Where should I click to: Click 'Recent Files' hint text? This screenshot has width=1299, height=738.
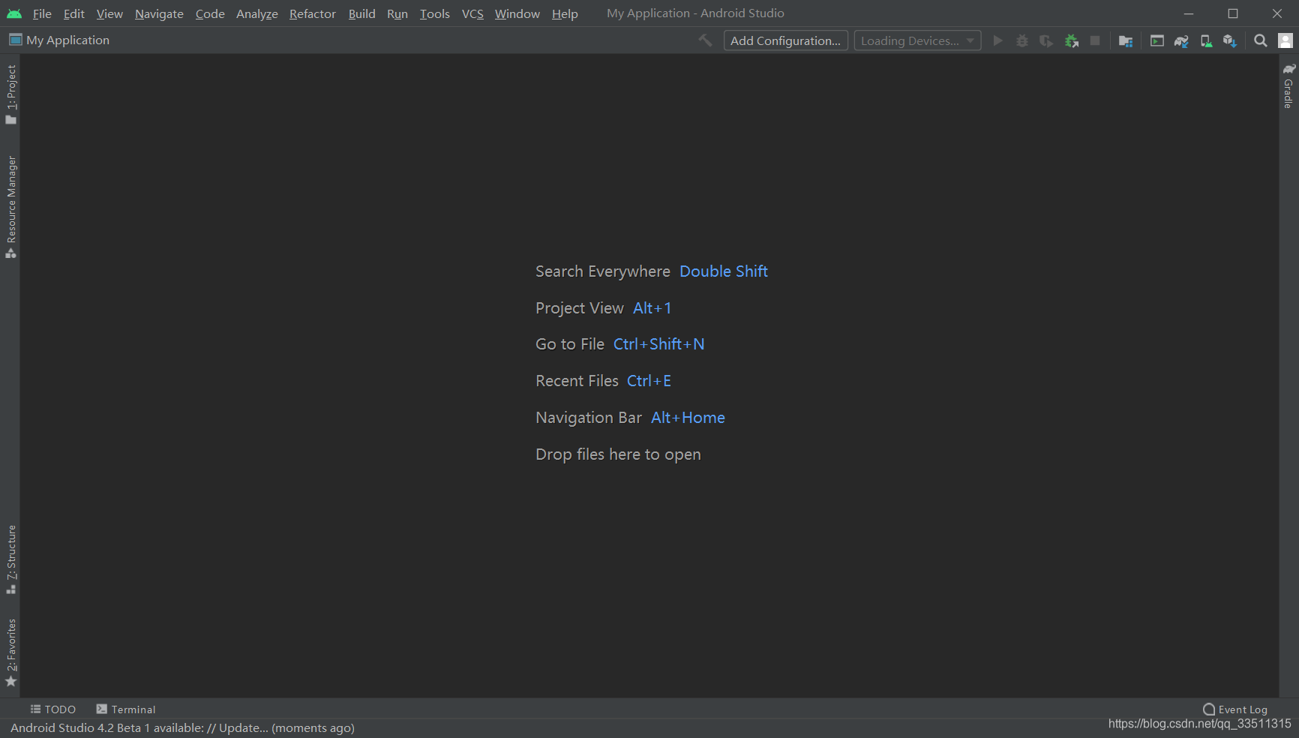click(577, 381)
